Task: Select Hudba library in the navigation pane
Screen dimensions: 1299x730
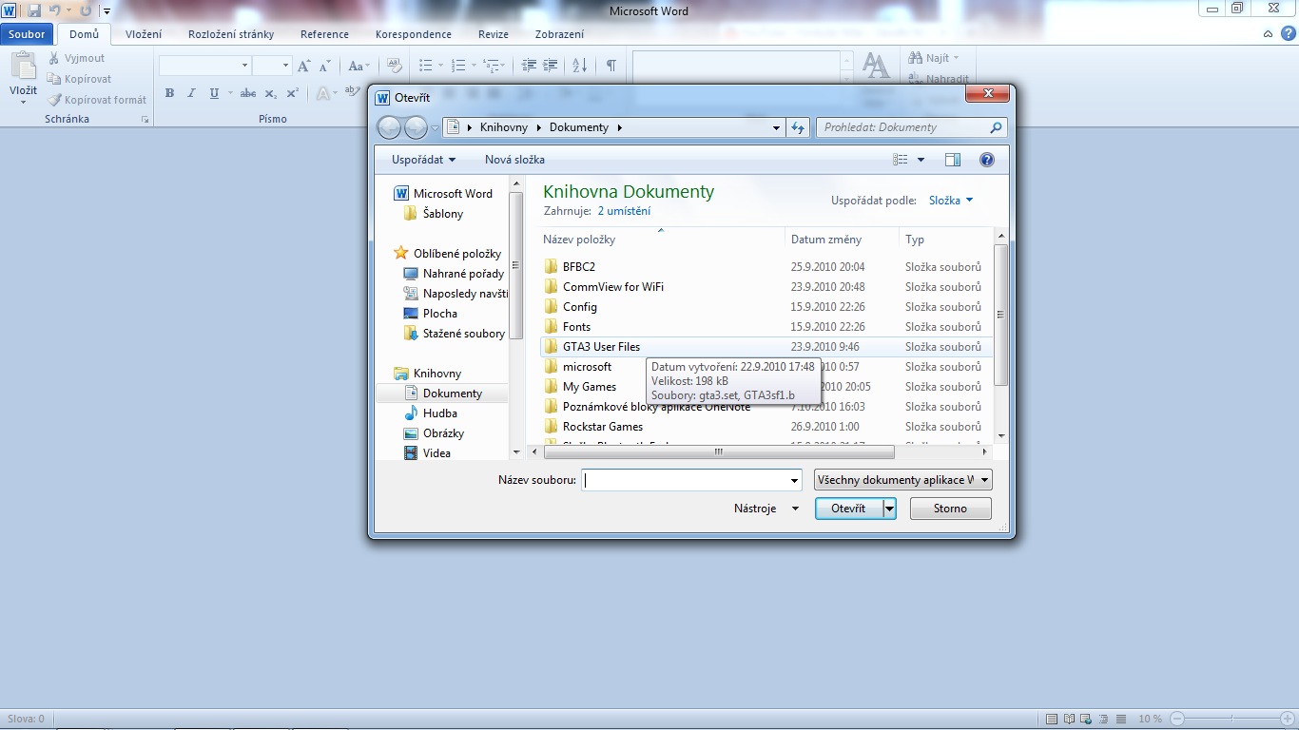Action: [x=440, y=413]
